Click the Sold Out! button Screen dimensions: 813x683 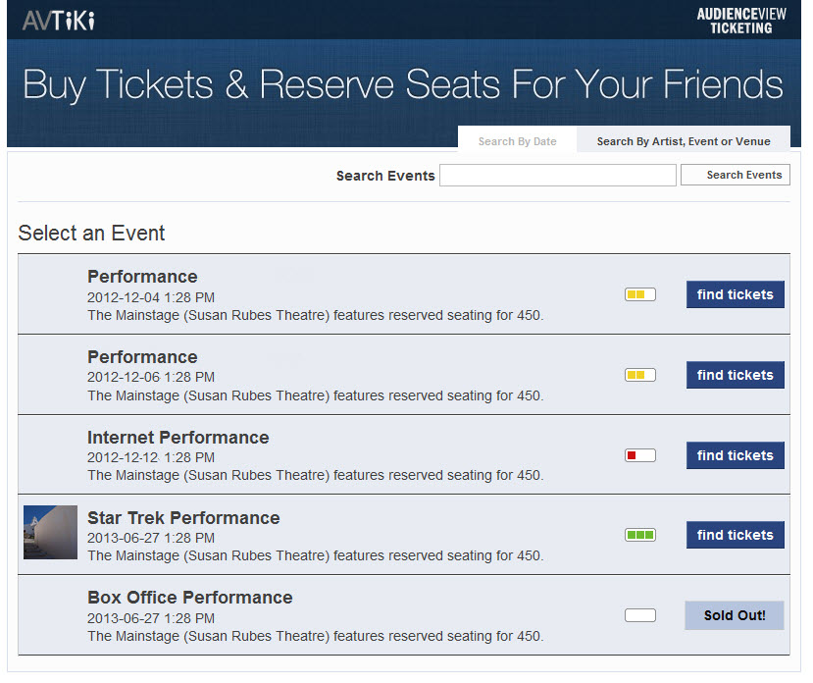[x=735, y=615]
